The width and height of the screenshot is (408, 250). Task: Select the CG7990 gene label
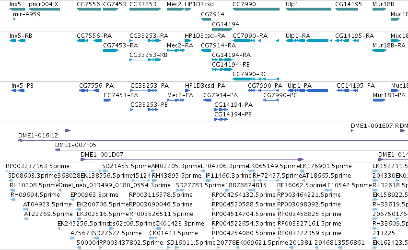click(x=245, y=4)
